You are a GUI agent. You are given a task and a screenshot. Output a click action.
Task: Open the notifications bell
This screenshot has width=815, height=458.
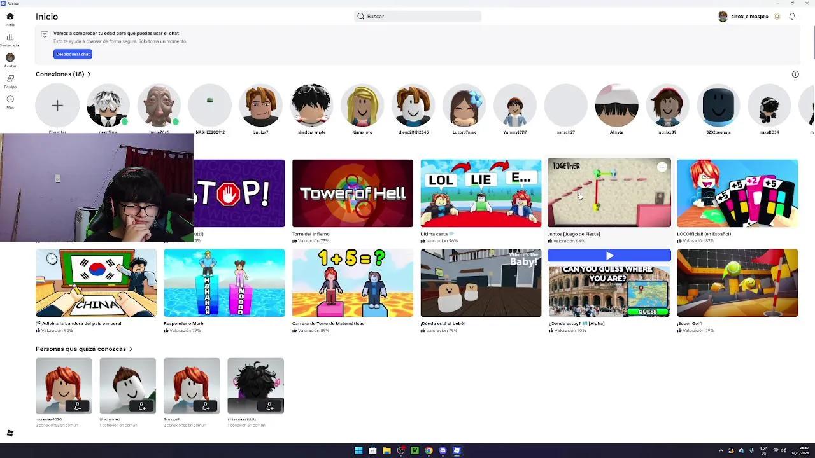pos(791,16)
